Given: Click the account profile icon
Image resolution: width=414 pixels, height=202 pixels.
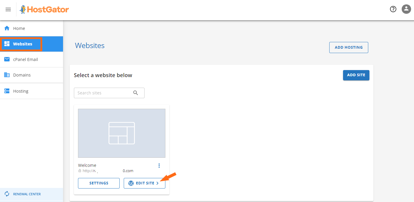Looking at the screenshot, I should click(x=406, y=9).
